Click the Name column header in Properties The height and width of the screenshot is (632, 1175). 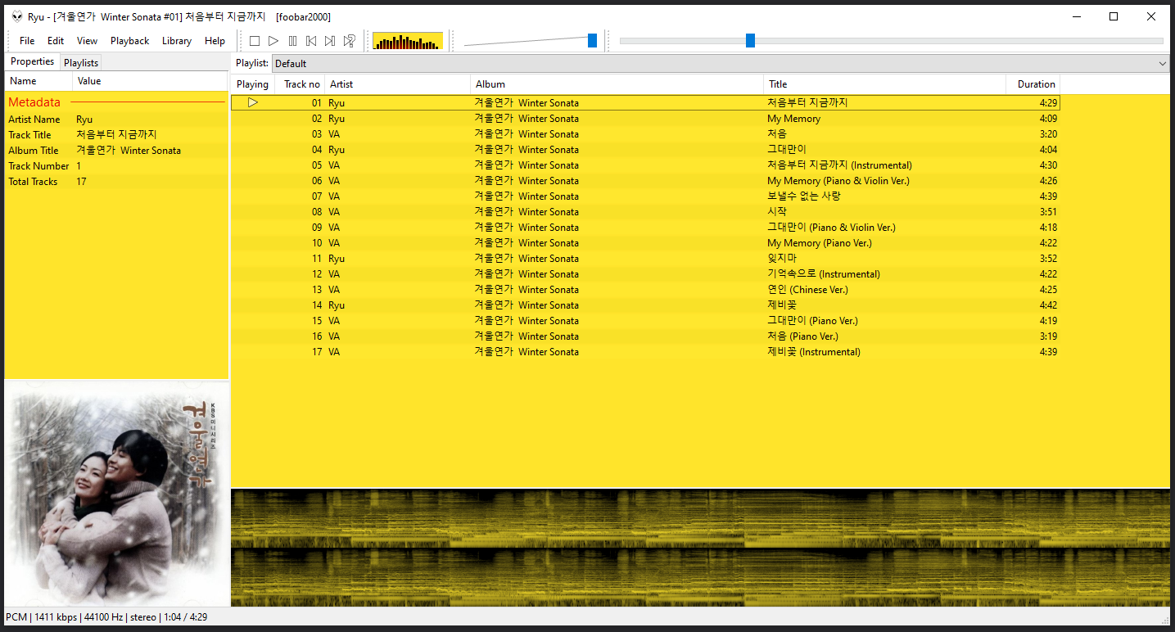[38, 81]
